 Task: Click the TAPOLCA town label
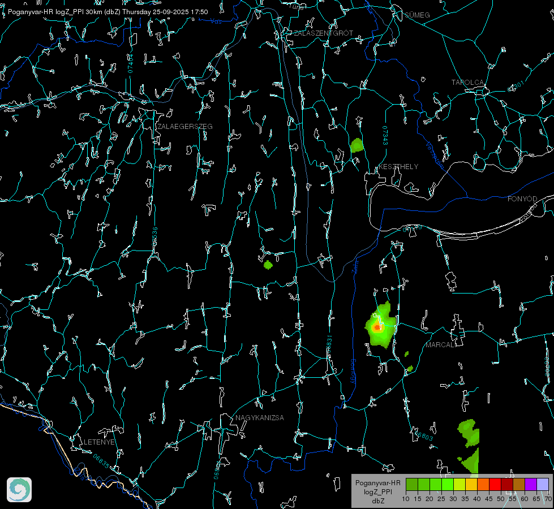tap(467, 83)
